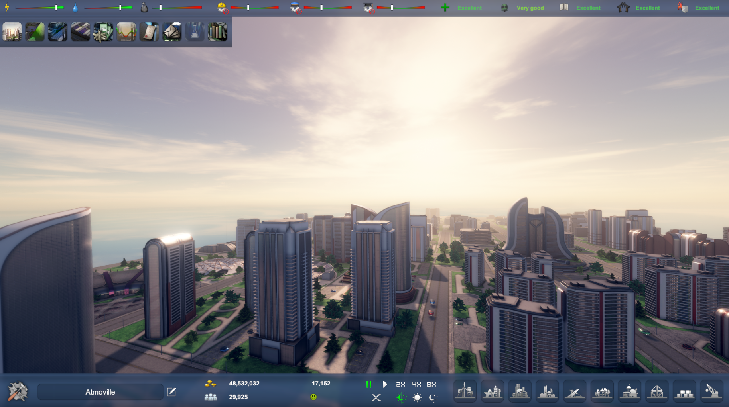Click the water drop supply meter
This screenshot has width=729, height=407.
tap(103, 8)
